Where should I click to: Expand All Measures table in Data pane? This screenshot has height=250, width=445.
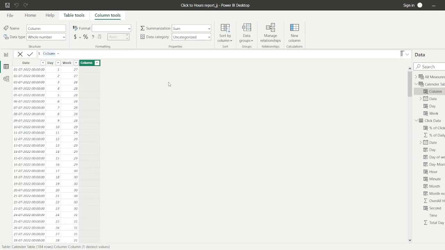click(416, 77)
